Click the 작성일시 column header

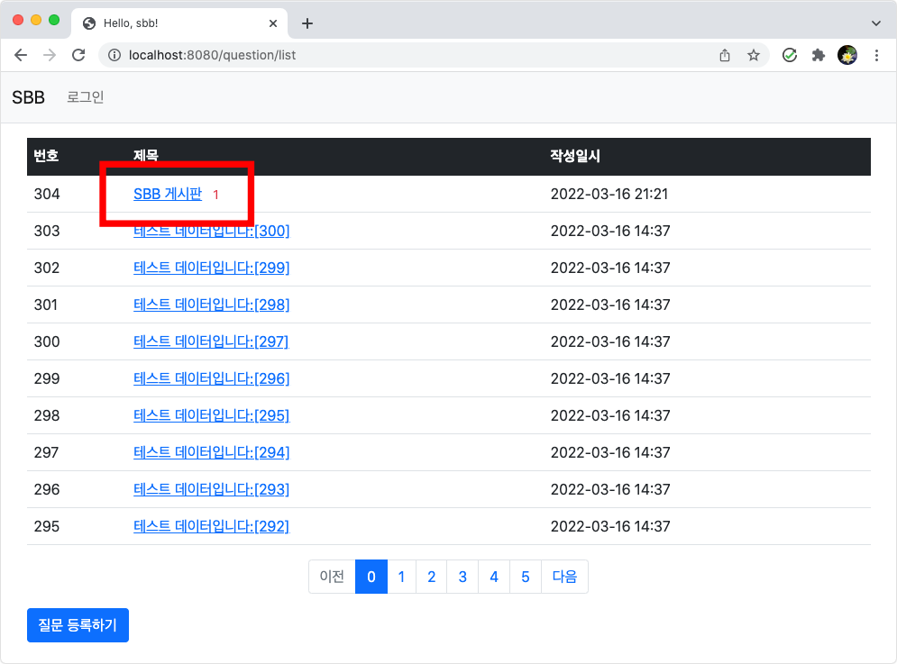(575, 156)
